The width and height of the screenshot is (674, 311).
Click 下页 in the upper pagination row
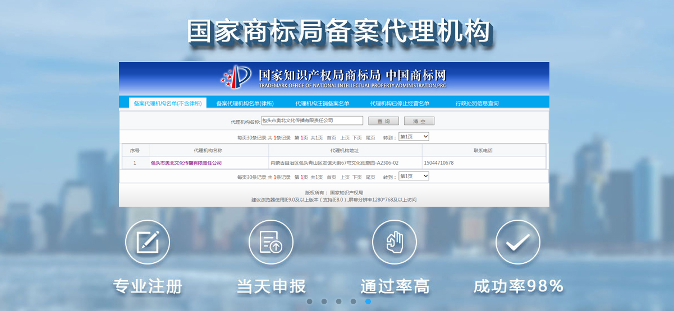pos(357,138)
